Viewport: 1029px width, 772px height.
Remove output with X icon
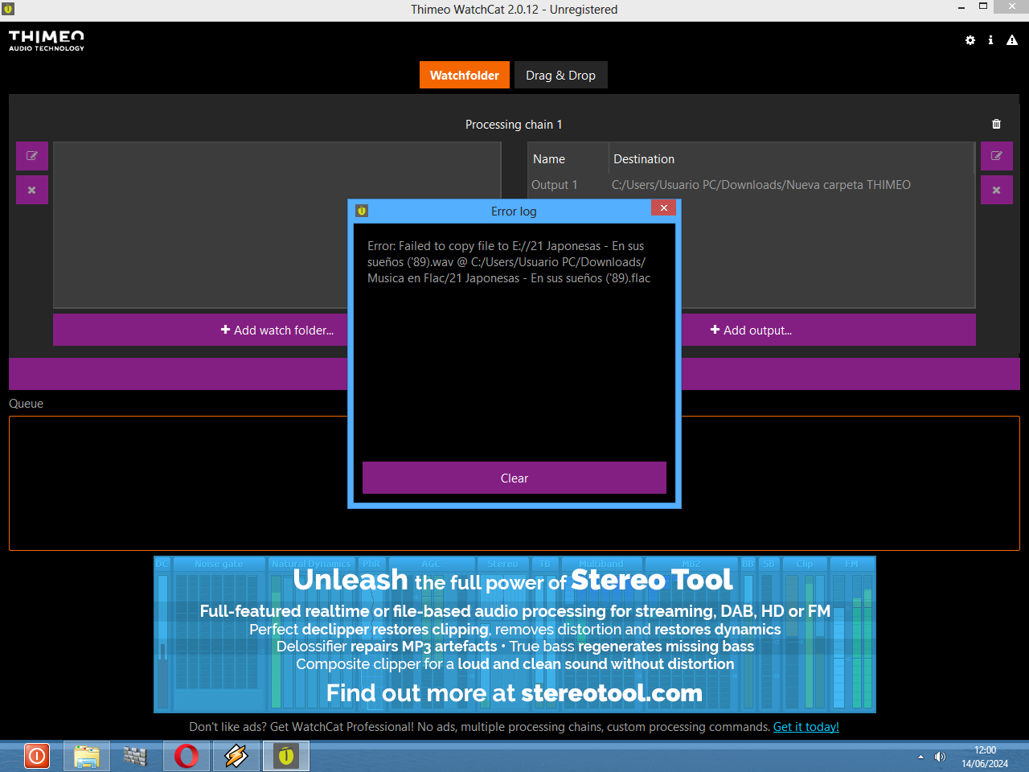pyautogui.click(x=997, y=190)
